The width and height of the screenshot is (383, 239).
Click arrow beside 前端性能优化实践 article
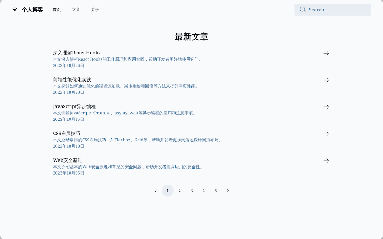[x=326, y=80]
